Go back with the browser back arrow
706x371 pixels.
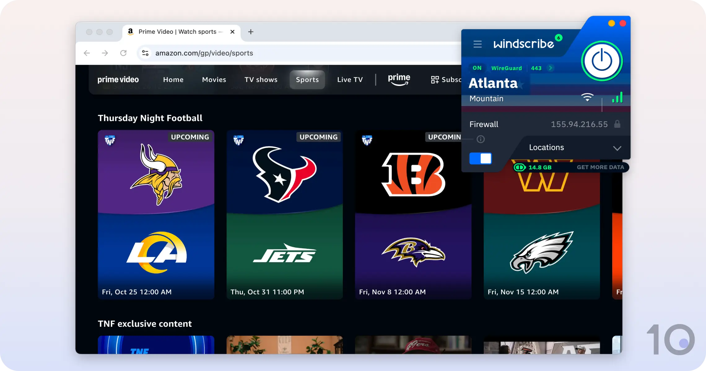[87, 53]
